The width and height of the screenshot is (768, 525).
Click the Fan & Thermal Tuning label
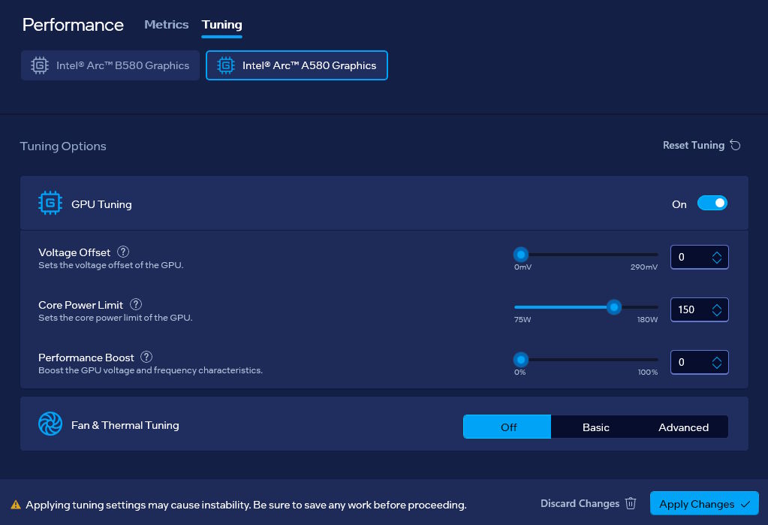(125, 425)
